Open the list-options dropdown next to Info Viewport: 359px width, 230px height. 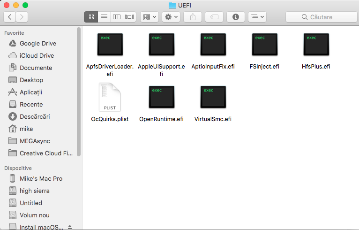click(x=257, y=17)
